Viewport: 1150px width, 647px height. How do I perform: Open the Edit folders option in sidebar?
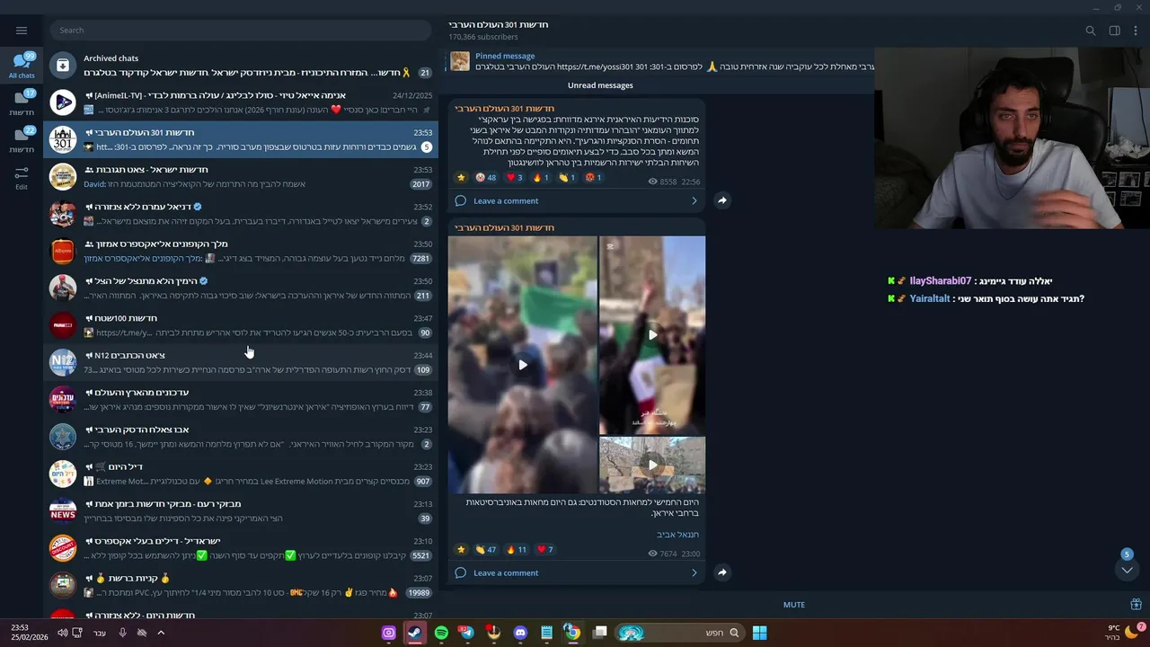pos(22,177)
